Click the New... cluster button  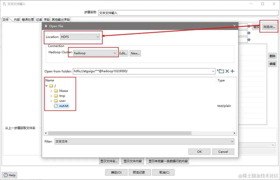(x=135, y=53)
